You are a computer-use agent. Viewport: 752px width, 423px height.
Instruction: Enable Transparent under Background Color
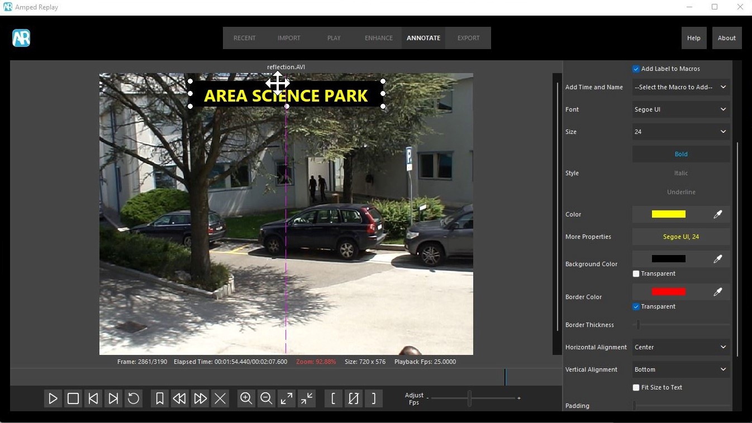coord(636,273)
